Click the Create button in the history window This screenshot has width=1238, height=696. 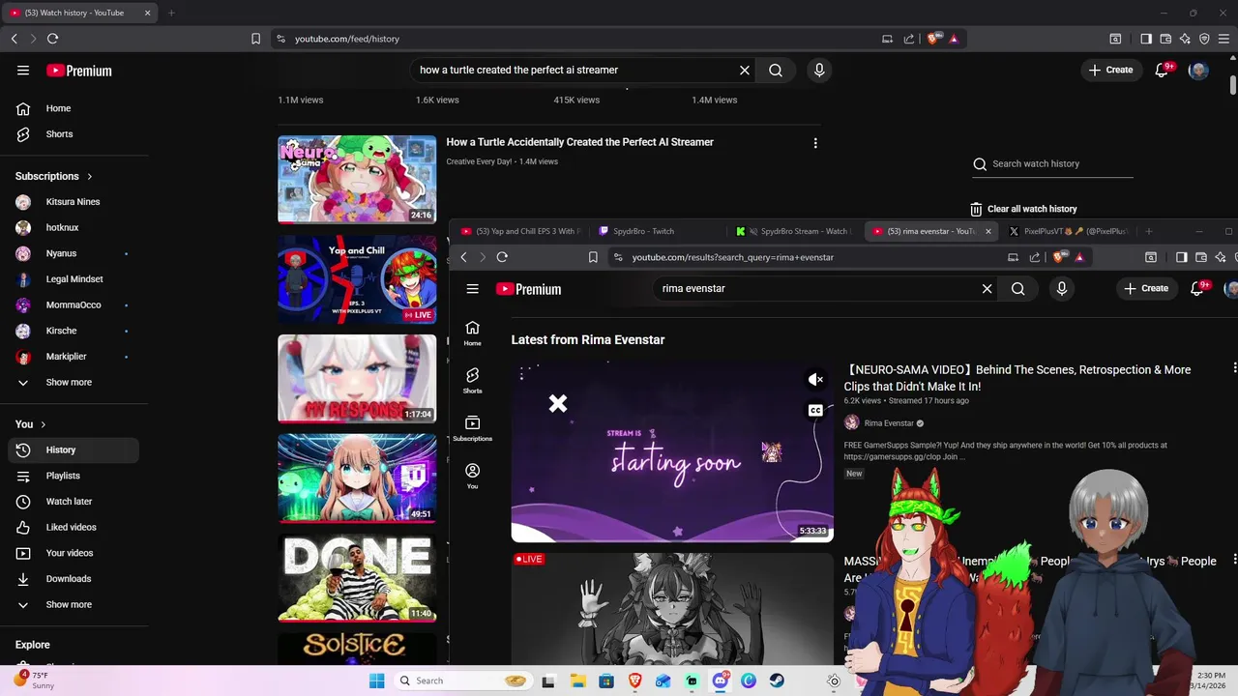pos(1110,70)
